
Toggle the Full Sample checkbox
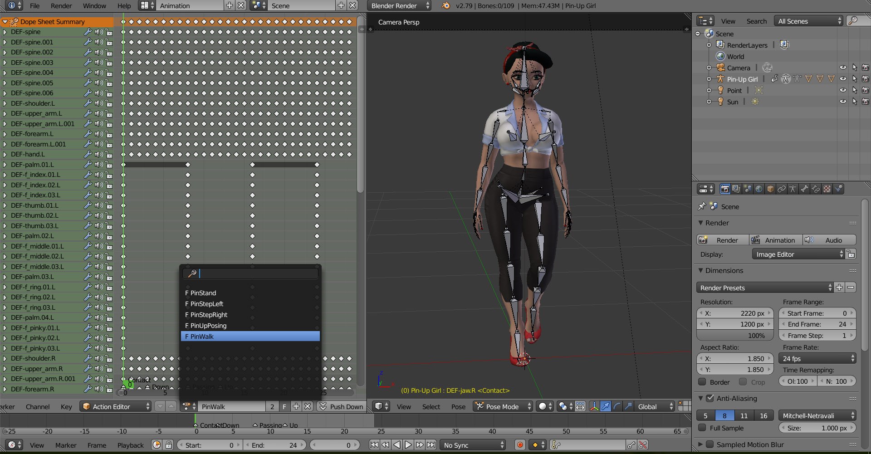(x=702, y=428)
